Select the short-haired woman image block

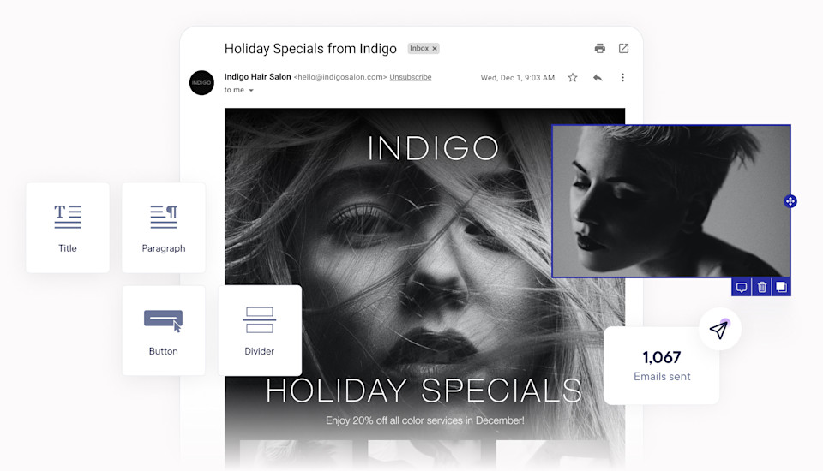(x=670, y=201)
